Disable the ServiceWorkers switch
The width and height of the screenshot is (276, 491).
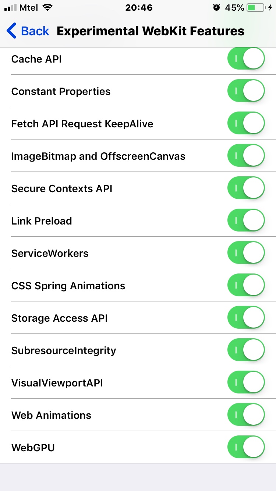(x=246, y=253)
